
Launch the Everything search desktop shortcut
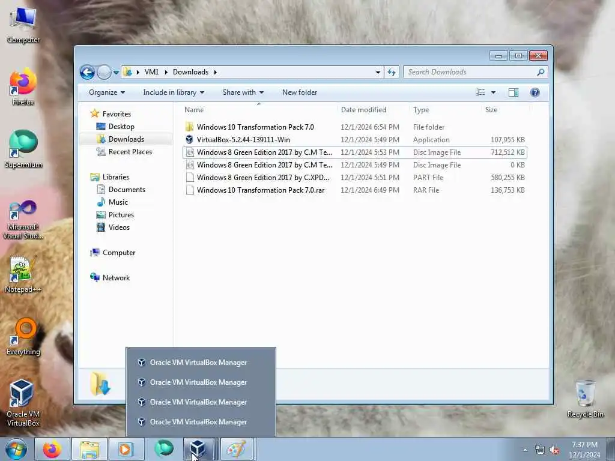(x=23, y=336)
